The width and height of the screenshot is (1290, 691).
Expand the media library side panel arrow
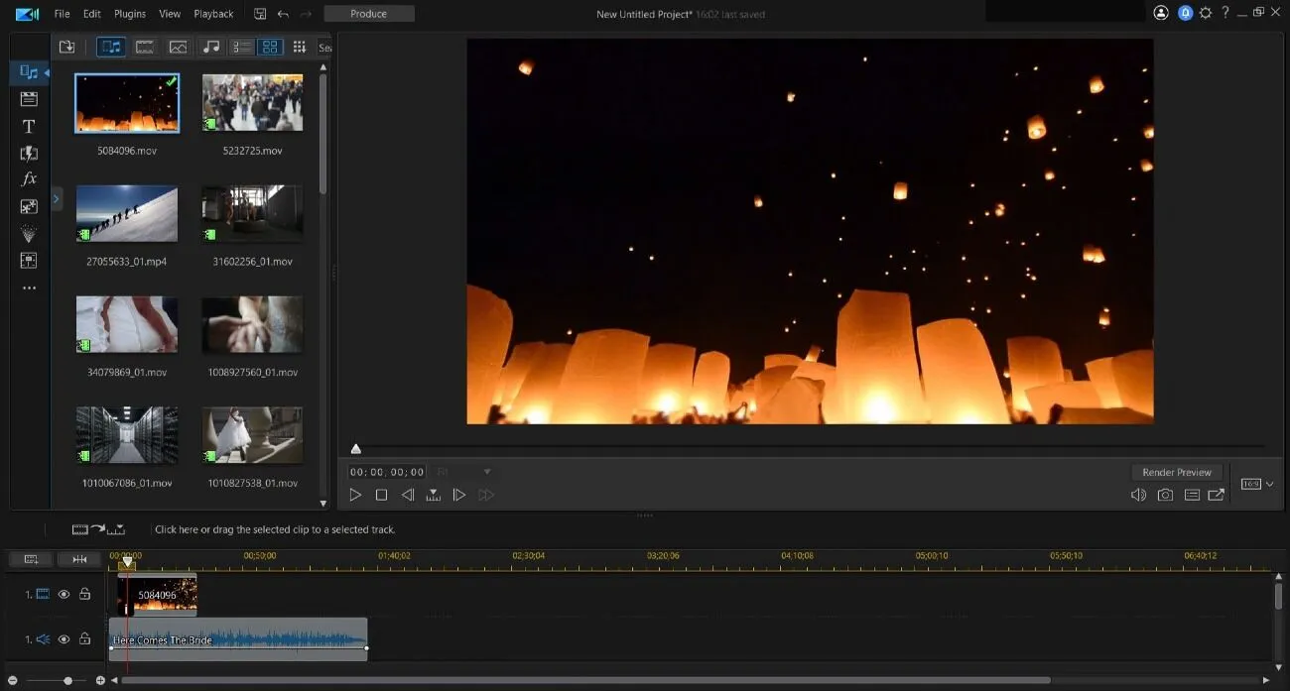coord(56,199)
